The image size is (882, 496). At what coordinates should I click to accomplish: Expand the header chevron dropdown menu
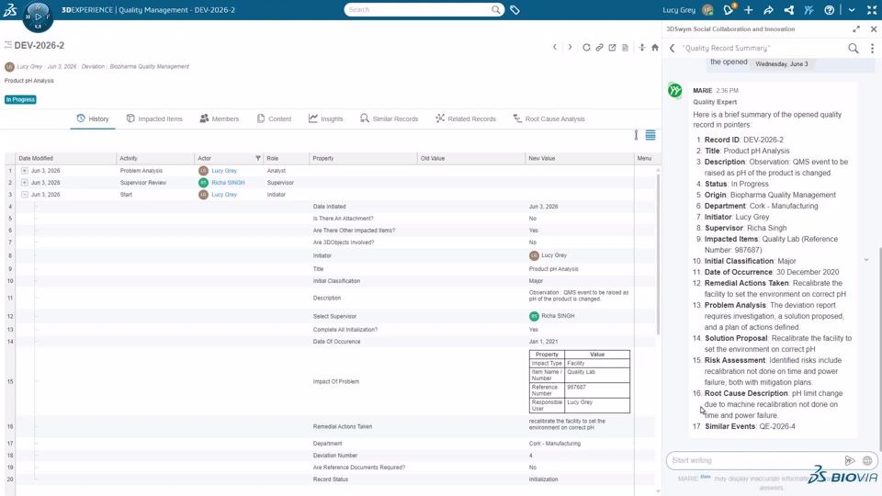(852, 9)
